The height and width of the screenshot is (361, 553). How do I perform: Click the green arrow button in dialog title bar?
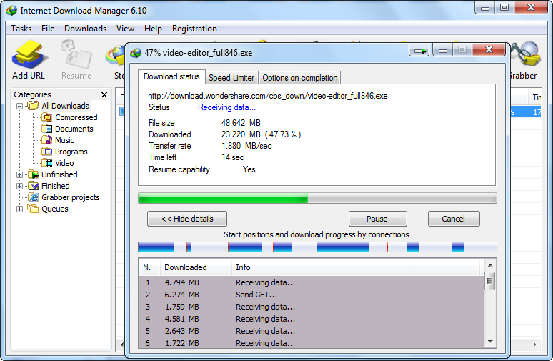[x=419, y=51]
